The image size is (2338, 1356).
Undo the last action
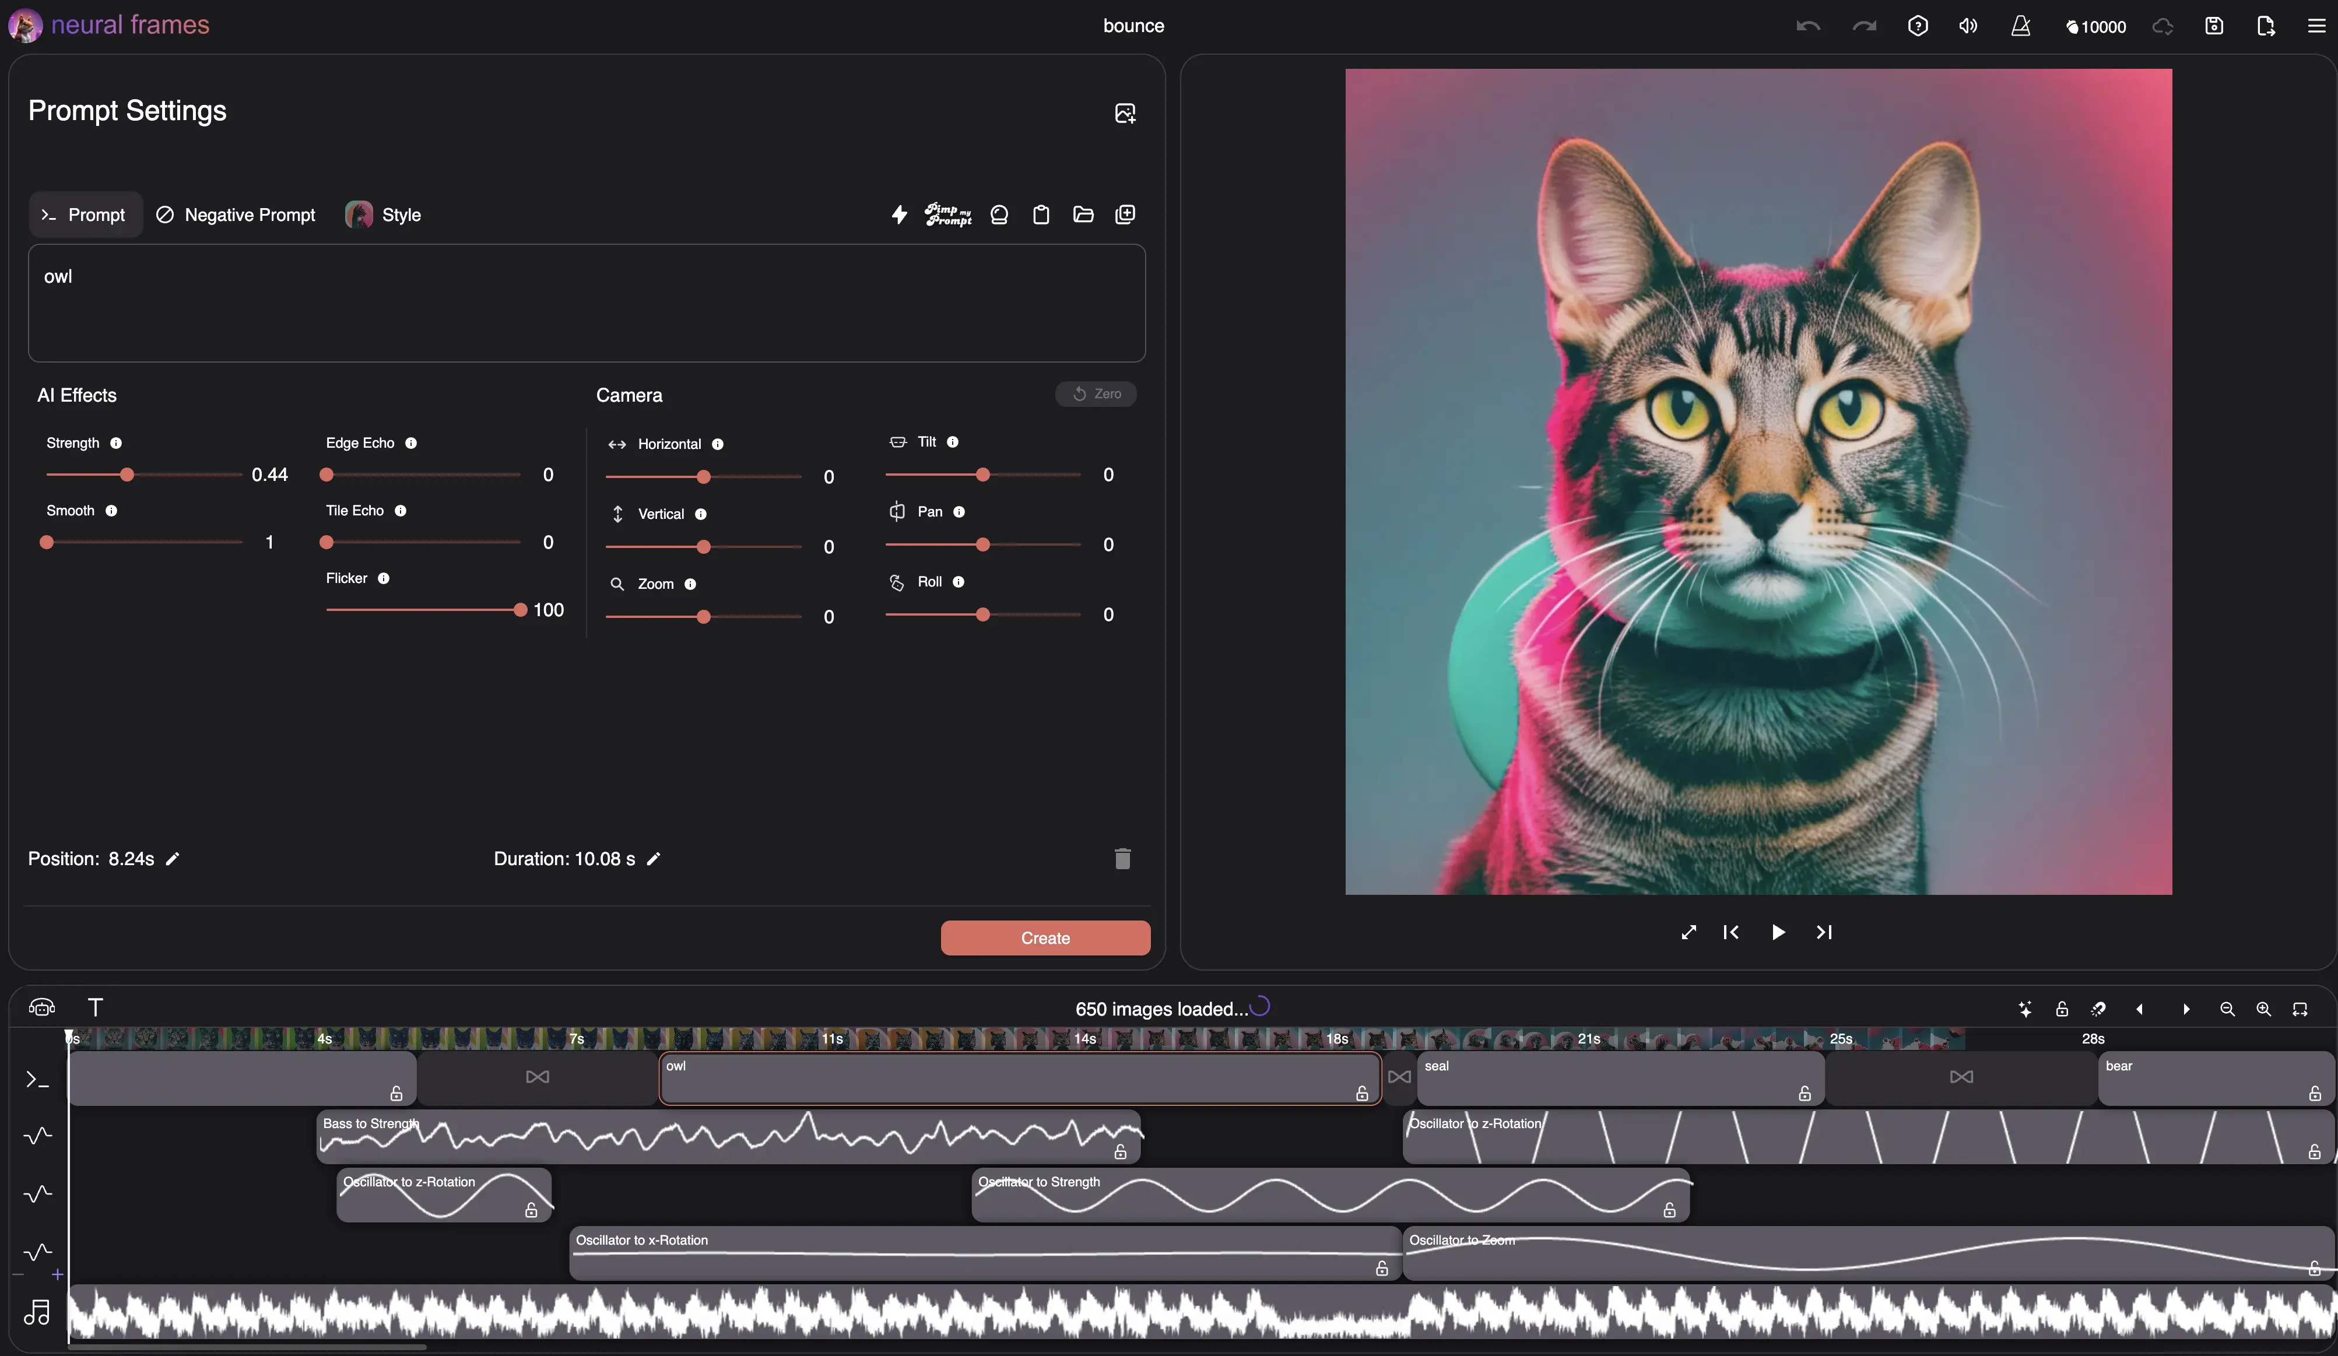(x=1807, y=25)
